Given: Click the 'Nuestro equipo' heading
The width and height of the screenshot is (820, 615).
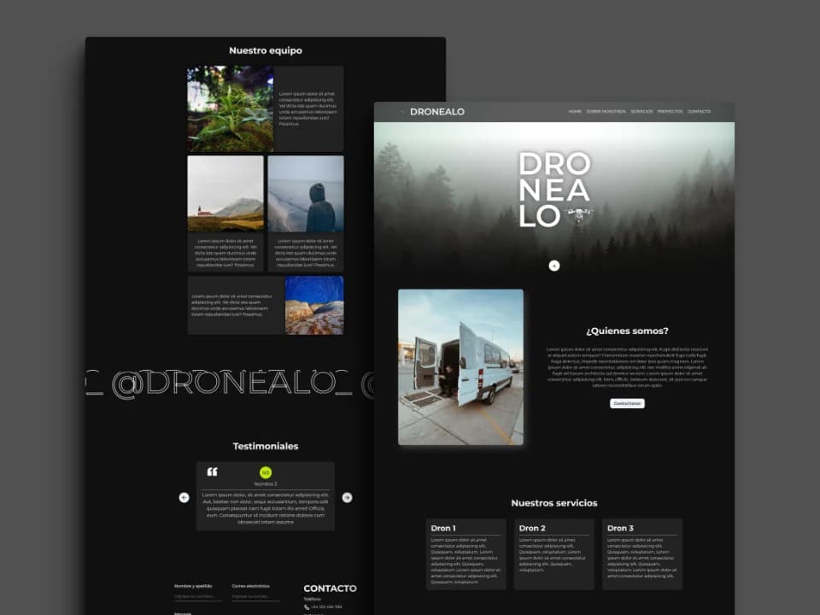Looking at the screenshot, I should pos(266,50).
